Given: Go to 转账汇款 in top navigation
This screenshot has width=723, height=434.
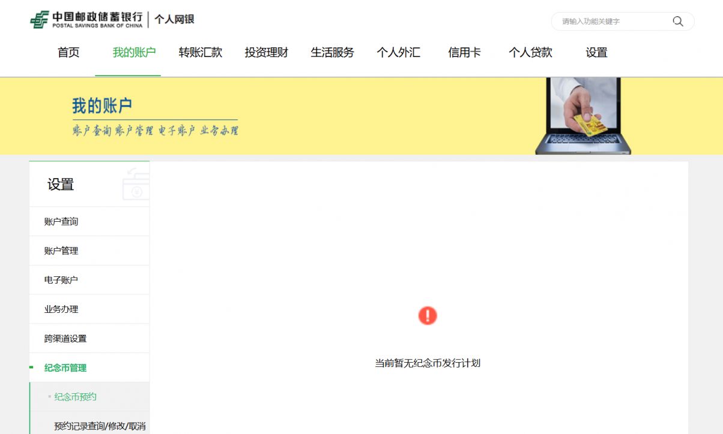Looking at the screenshot, I should [x=201, y=53].
